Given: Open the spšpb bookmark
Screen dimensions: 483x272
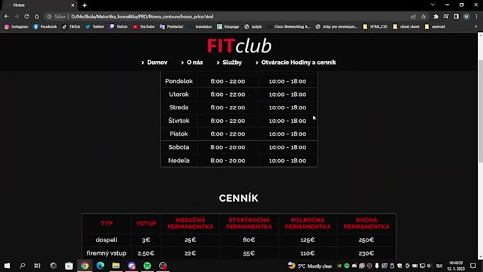Looking at the screenshot, I should [253, 27].
